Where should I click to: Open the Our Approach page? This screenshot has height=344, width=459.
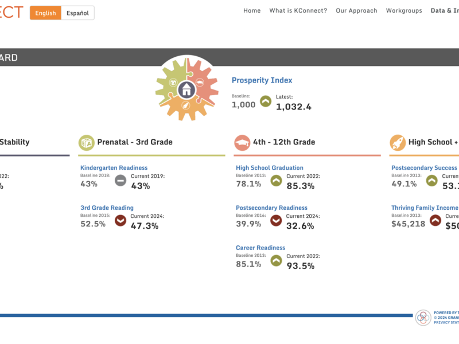click(x=356, y=10)
